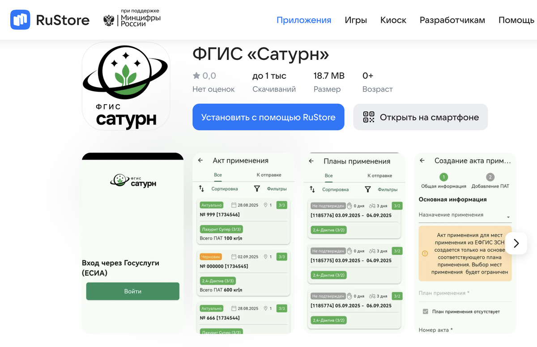This screenshot has width=537, height=347.
Task: Click location pin icon on № 999 card
Action: [x=265, y=205]
